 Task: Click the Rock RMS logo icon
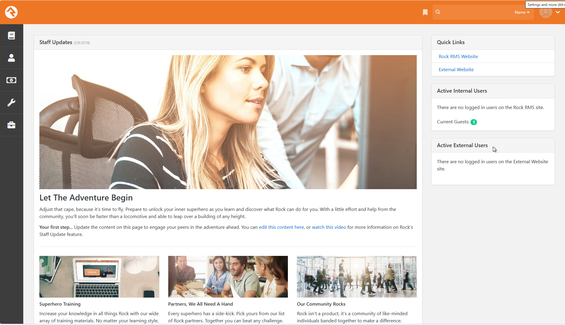[x=11, y=12]
